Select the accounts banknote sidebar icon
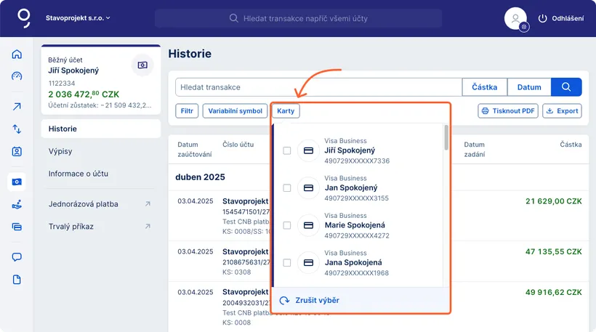The width and height of the screenshot is (596, 332). [x=17, y=182]
